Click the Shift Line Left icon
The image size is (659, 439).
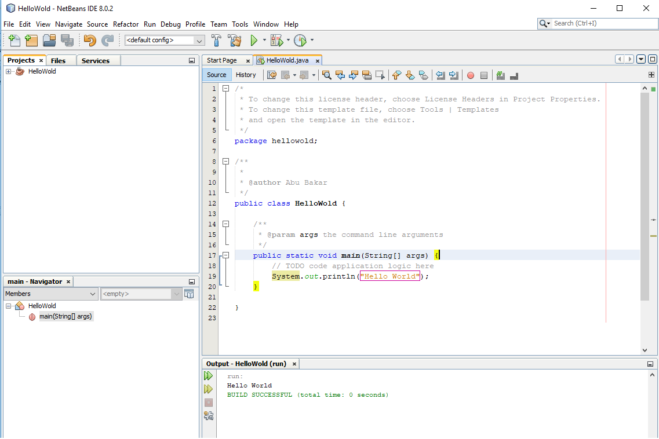pos(440,75)
